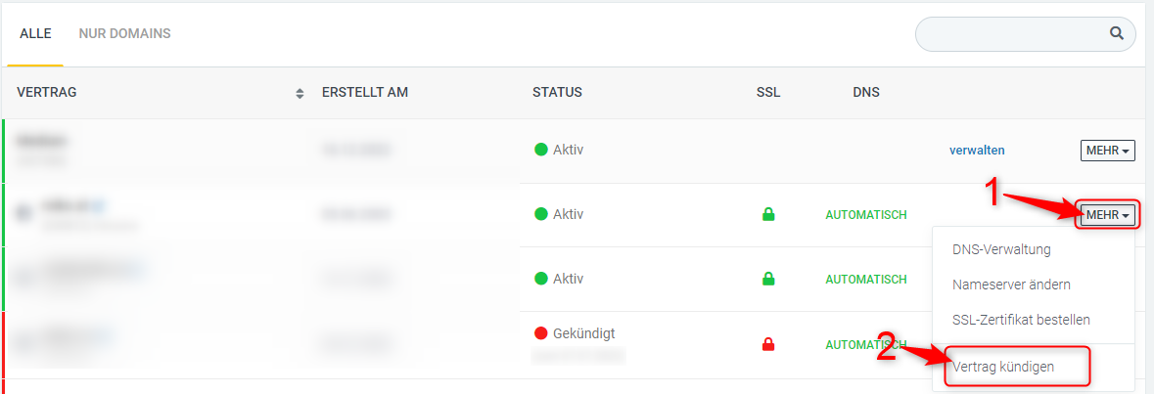The height and width of the screenshot is (394, 1154).
Task: Sort by the Vertrag column arrows
Action: (x=300, y=93)
